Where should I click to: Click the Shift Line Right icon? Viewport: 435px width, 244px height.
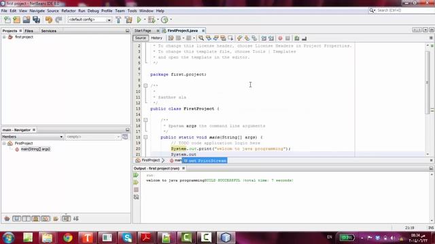[271, 38]
